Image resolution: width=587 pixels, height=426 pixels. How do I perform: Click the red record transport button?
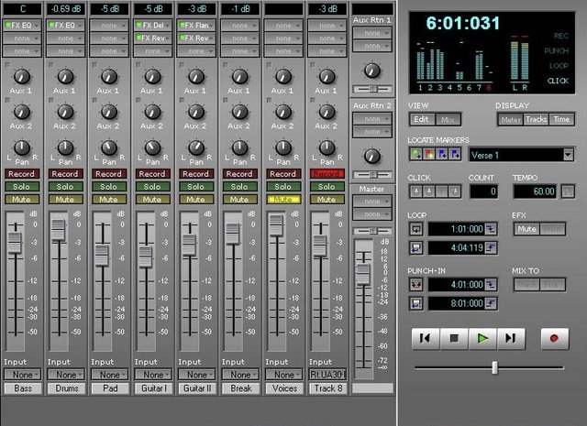[554, 338]
